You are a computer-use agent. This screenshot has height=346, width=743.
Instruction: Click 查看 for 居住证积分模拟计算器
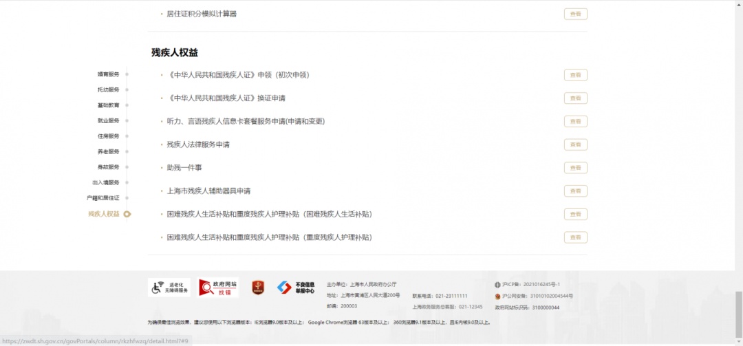click(x=576, y=14)
